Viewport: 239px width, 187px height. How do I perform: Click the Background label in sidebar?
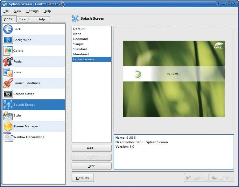[22, 40]
